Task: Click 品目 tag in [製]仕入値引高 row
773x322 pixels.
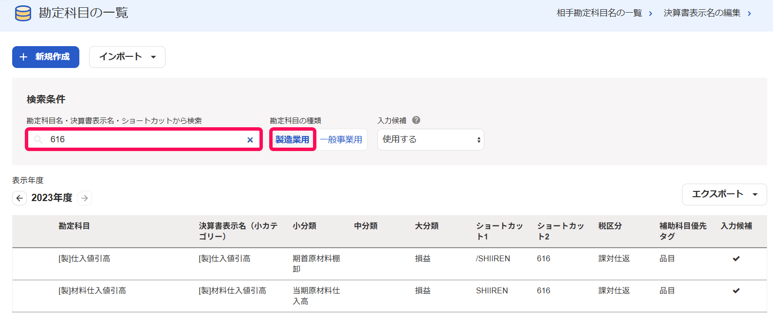Action: [667, 259]
